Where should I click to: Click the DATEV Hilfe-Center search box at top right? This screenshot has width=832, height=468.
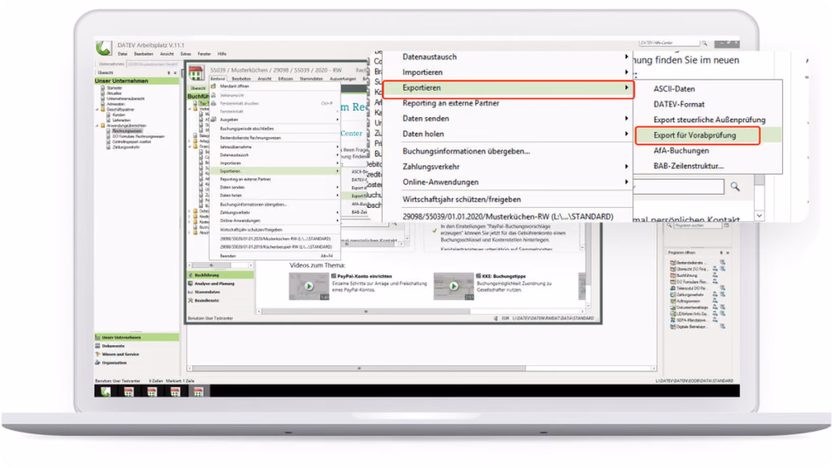point(669,43)
